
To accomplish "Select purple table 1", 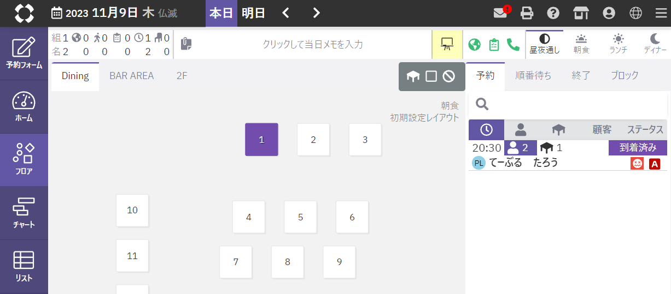I will coord(261,139).
